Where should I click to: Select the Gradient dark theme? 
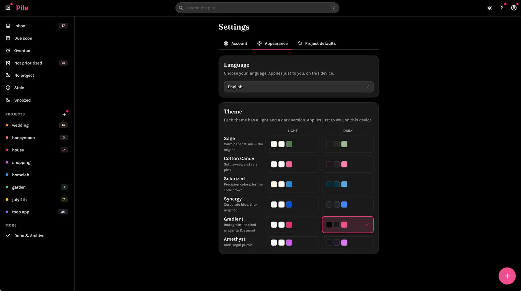(x=348, y=225)
